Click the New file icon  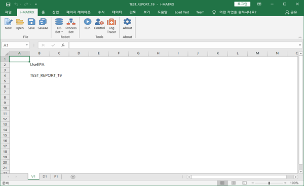point(8,24)
